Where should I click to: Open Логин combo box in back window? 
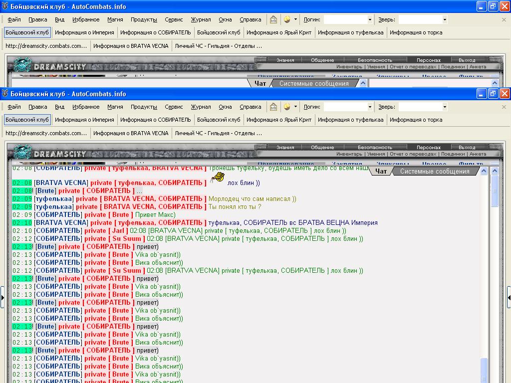point(348,19)
